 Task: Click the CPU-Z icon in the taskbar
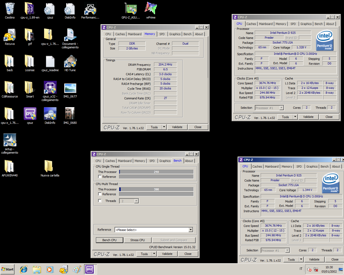(x=89, y=269)
